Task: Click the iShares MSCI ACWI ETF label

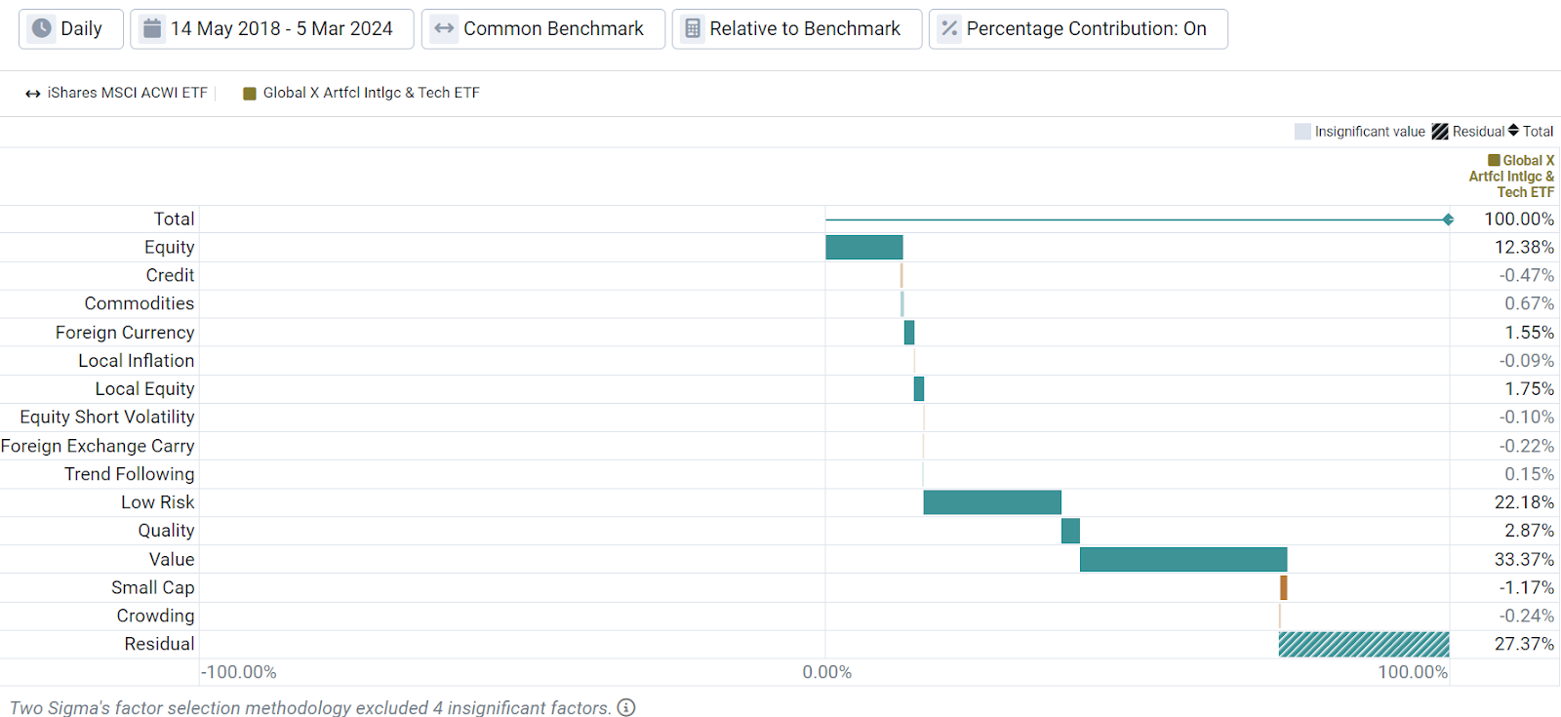Action: pyautogui.click(x=127, y=93)
